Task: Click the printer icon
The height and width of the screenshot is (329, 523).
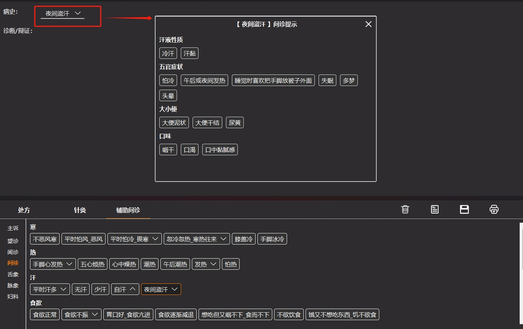Action: (494, 209)
